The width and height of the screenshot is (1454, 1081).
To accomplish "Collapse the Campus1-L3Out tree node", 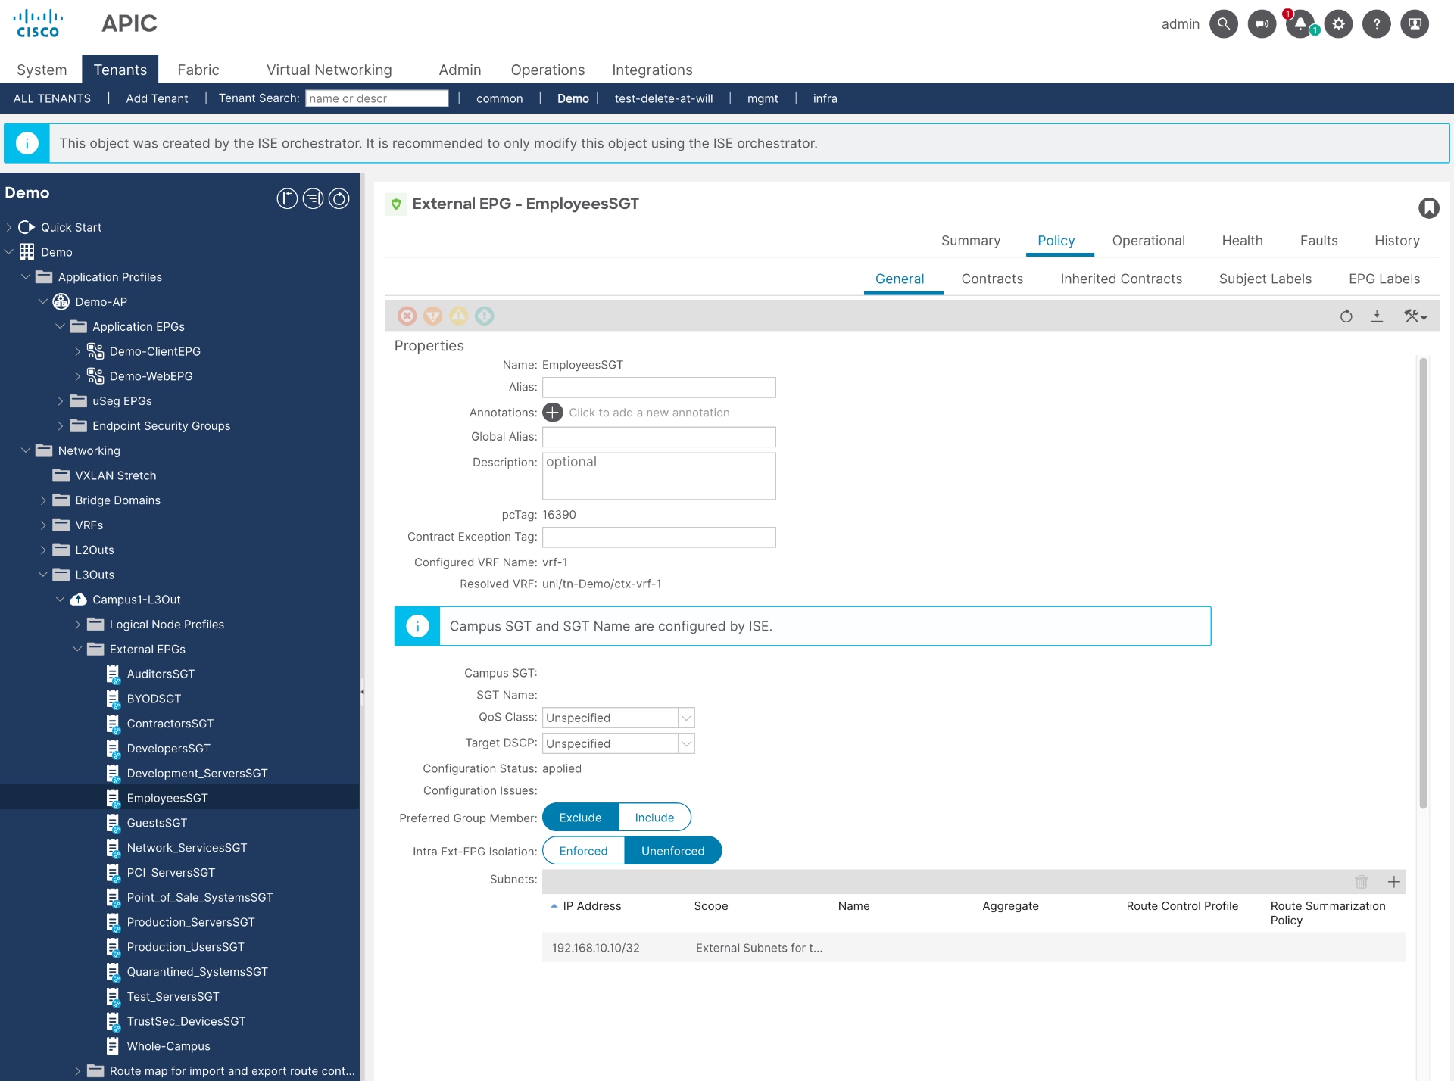I will 60,599.
